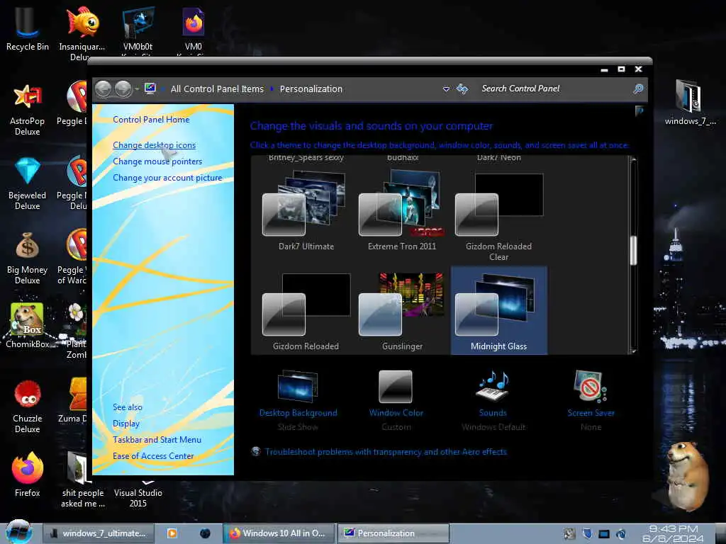Viewport: 726px width, 544px height.
Task: Open the VM0b0t desktop shortcut
Action: point(138,28)
